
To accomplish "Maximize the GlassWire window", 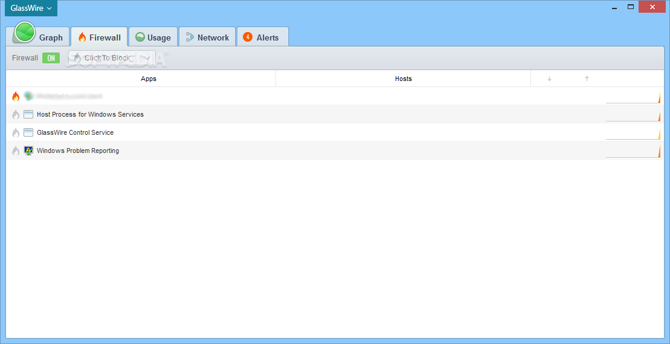I will click(x=630, y=7).
